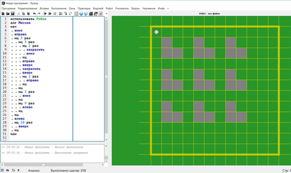Click the checkered grid with arrow icon

(95, 14)
